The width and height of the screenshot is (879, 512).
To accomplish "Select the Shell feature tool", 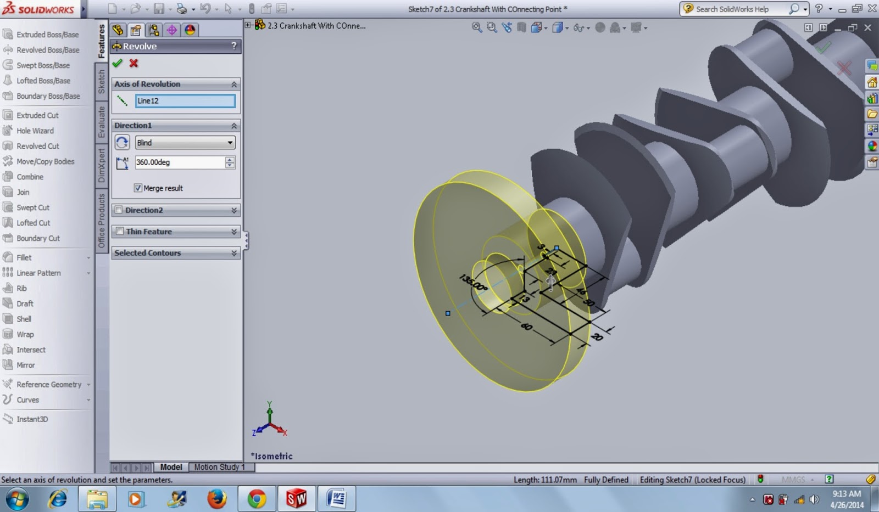I will coord(23,318).
